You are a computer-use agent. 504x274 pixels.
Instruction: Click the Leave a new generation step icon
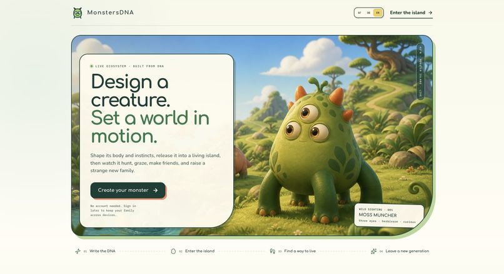tap(373, 251)
